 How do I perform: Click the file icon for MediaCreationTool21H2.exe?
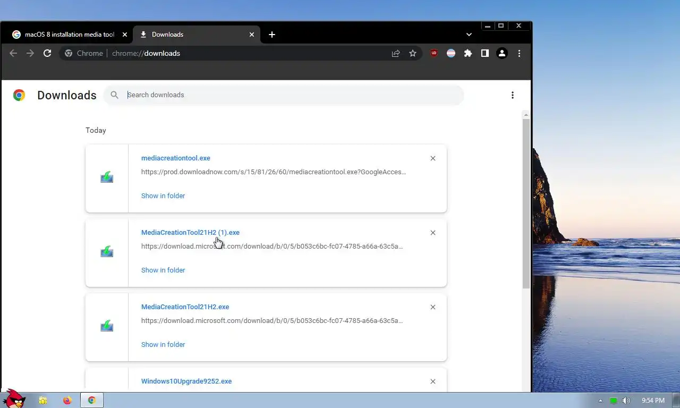(107, 326)
